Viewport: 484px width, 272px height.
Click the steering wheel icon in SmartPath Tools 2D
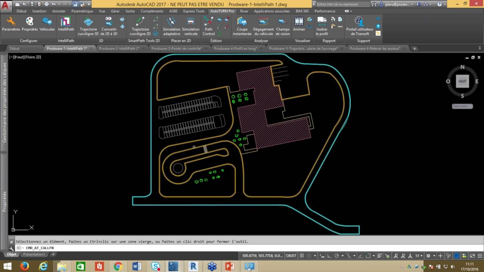point(156,34)
